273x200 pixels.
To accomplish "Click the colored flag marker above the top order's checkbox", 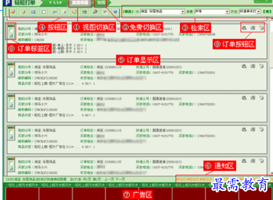I will [11, 26].
